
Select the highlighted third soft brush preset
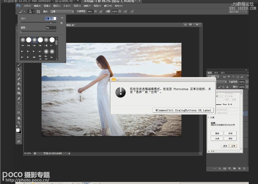pos(34,40)
